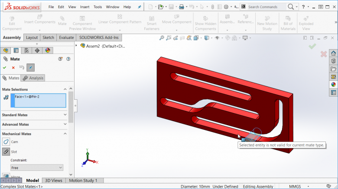Viewport: 338px width, 189px height.
Task: Accept the mate with the large green checkmark in viewport
Action: coord(312,46)
